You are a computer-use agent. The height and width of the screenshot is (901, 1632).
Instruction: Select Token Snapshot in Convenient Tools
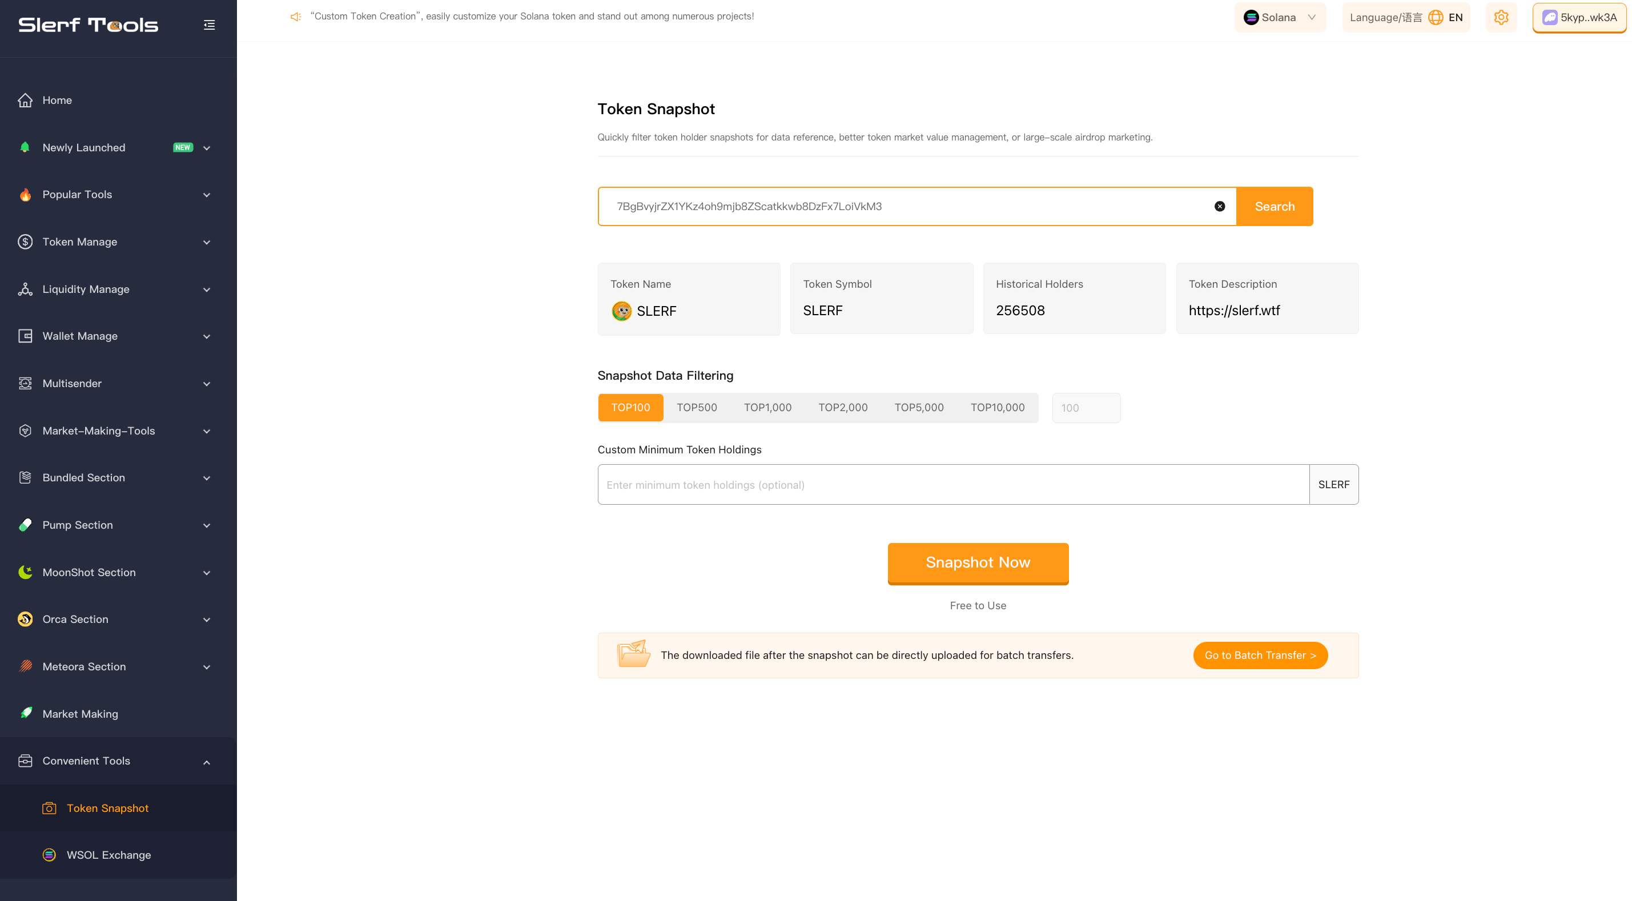(108, 808)
